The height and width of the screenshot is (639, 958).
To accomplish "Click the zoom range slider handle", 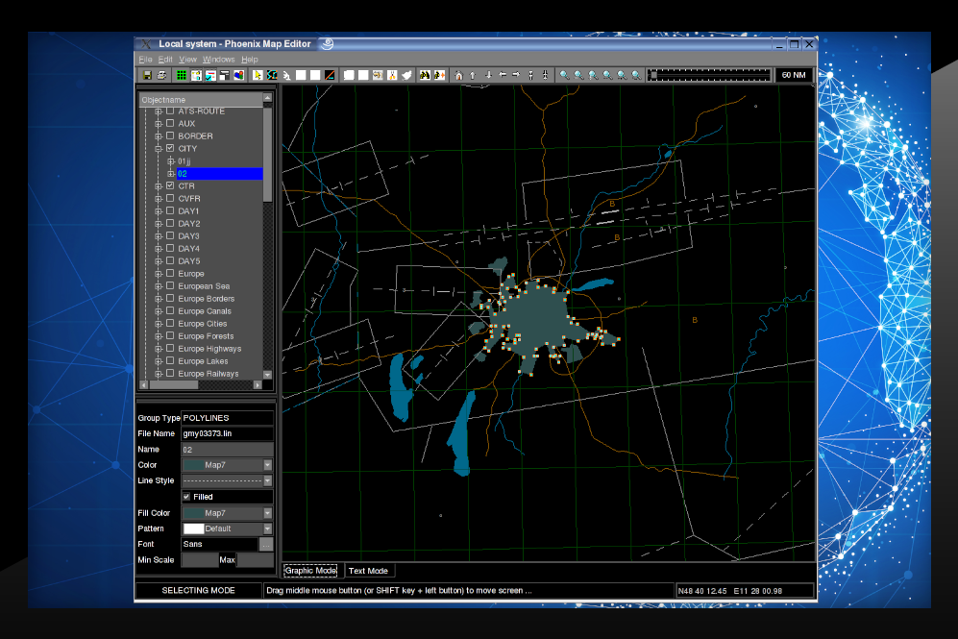I will [653, 75].
